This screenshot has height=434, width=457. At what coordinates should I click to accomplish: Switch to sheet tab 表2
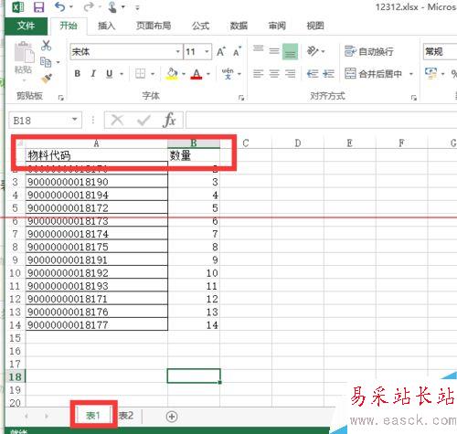[126, 416]
